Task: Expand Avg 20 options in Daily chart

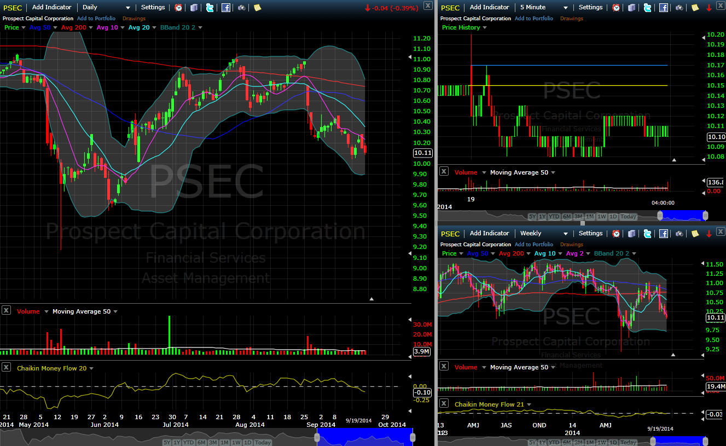Action: [154, 28]
